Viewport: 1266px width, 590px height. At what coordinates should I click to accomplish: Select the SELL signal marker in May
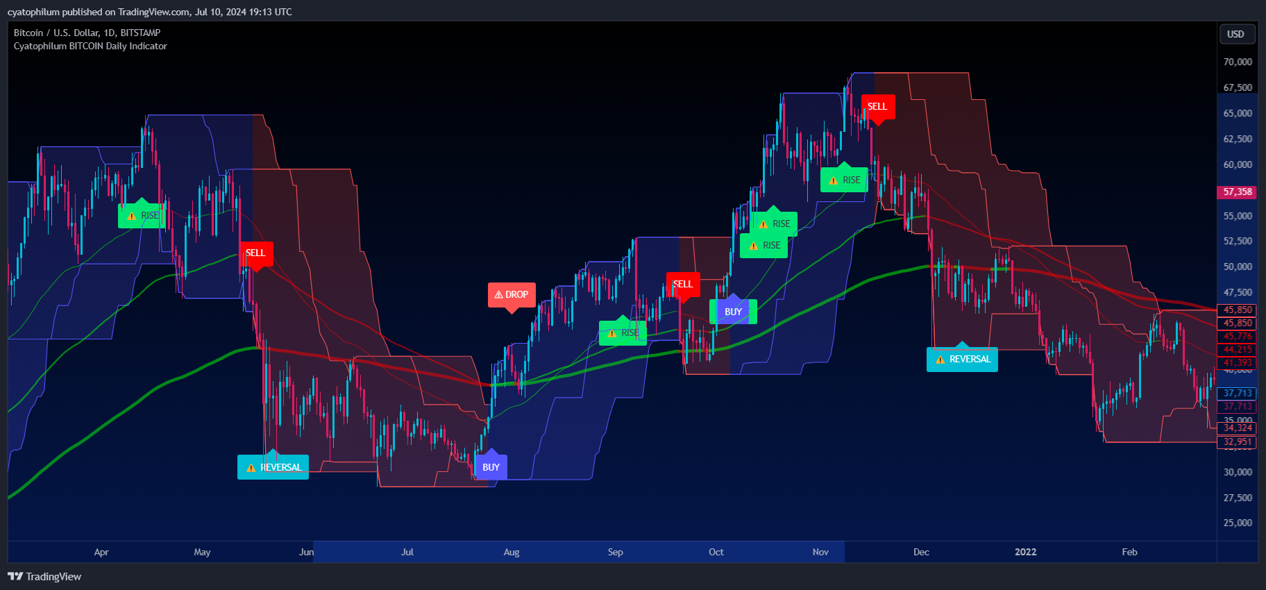tap(256, 253)
